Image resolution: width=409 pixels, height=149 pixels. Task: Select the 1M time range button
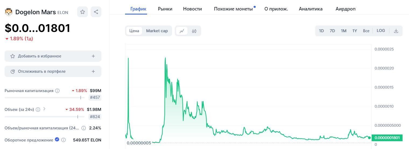pos(344,31)
